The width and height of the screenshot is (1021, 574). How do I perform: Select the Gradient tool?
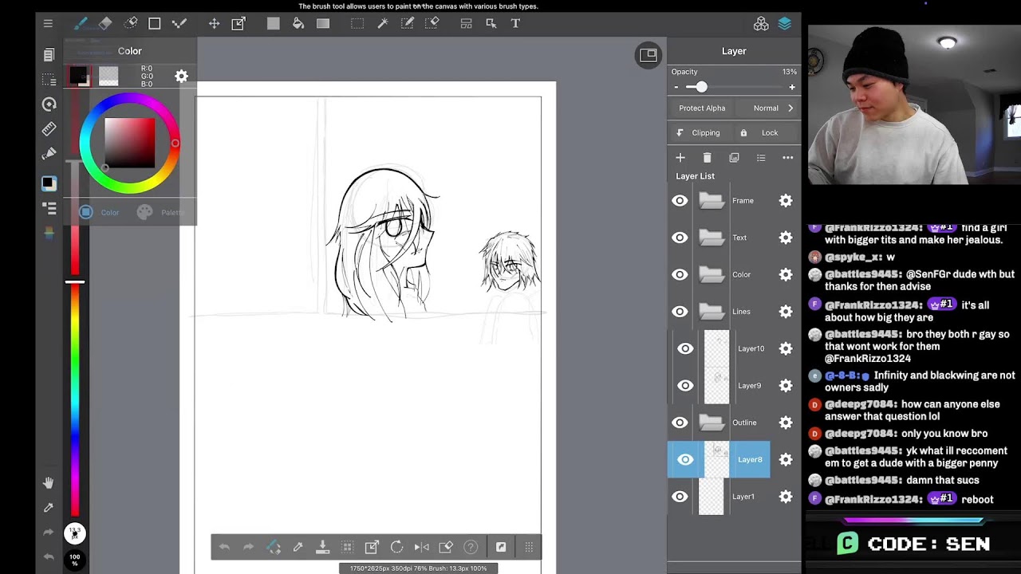click(x=323, y=24)
